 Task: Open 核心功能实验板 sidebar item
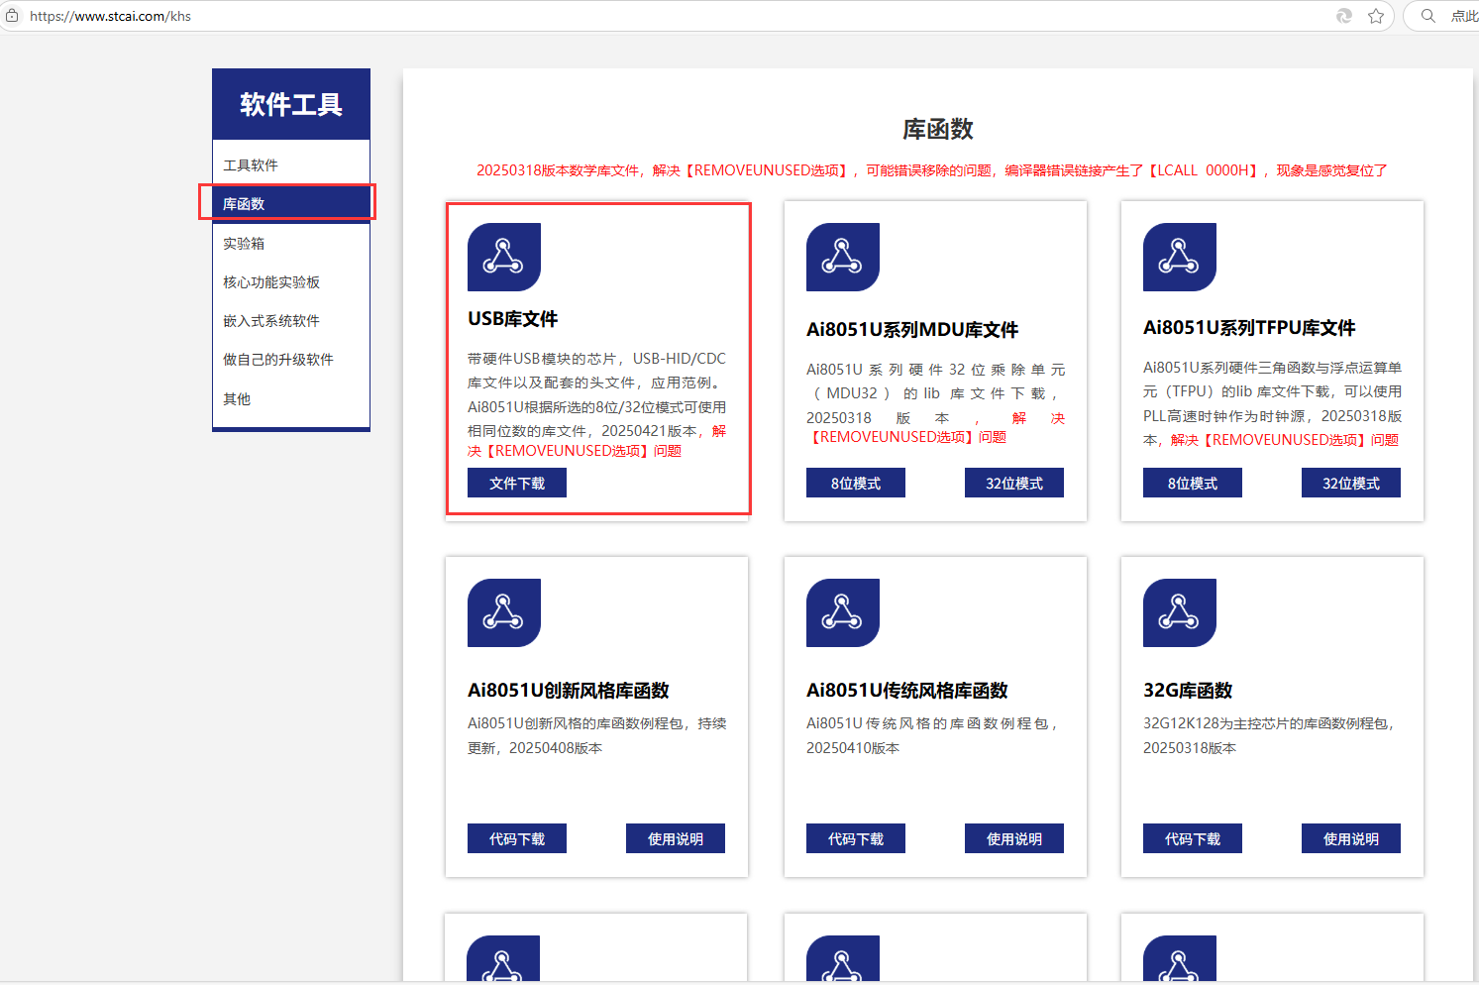(x=291, y=281)
